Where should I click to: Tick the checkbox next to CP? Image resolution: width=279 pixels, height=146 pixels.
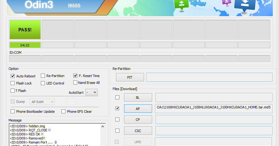coord(117,120)
